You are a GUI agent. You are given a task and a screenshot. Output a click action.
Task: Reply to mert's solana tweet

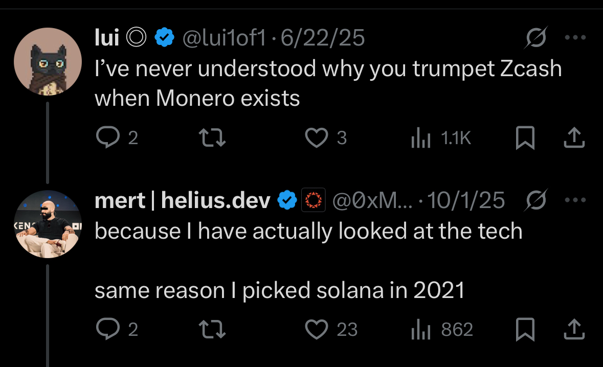(106, 330)
